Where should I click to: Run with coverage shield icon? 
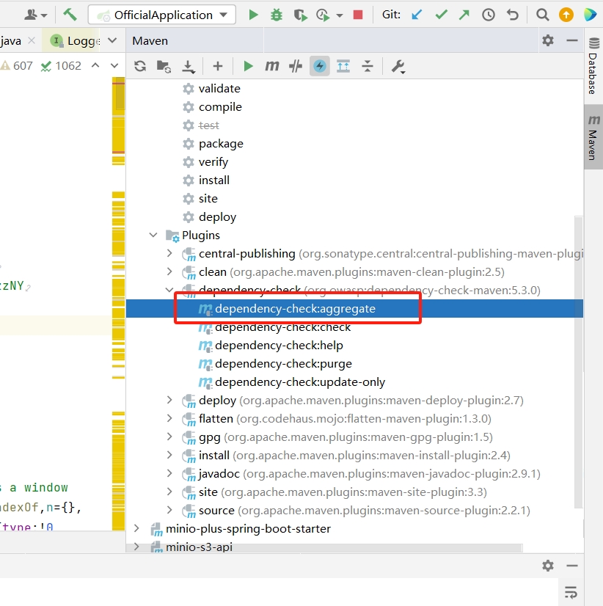click(x=300, y=15)
